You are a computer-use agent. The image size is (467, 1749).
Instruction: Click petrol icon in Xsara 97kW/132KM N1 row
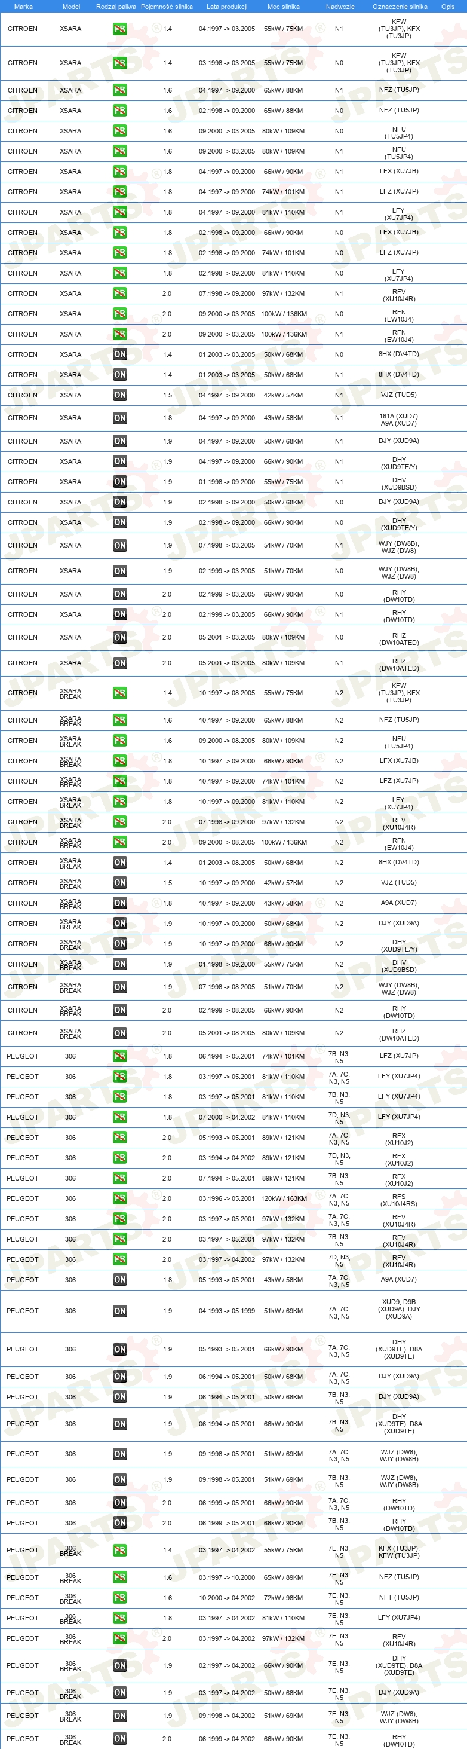[119, 294]
